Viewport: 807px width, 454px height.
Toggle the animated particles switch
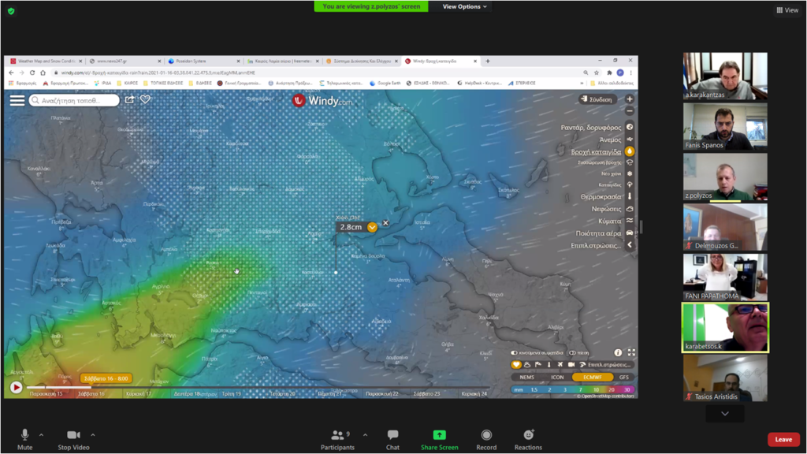[x=515, y=353]
